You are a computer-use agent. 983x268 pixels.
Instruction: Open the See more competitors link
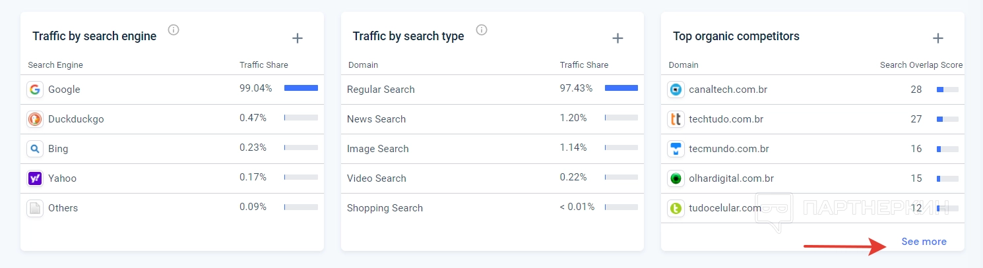924,242
